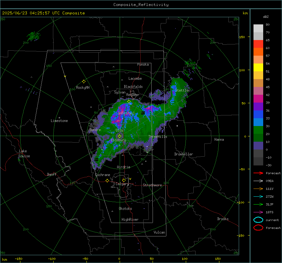Click the red forecast ellipse legend icon
Screen dimensions: 282x263
(258, 228)
